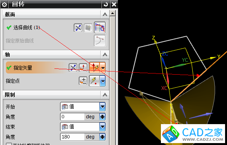Viewport: 227px width, 145px height.
Task: Open the dialog settings gear icon
Action: tap(4, 5)
